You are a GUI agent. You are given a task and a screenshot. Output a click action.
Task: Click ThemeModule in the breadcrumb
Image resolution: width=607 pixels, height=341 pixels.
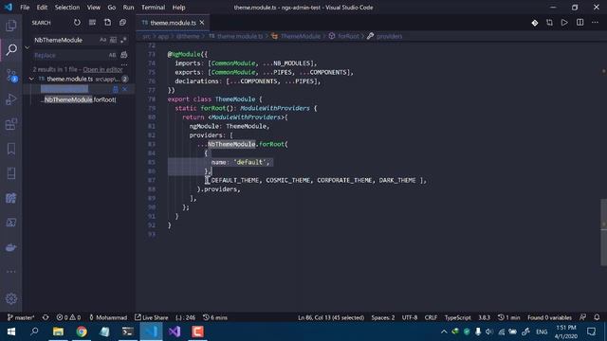(301, 36)
